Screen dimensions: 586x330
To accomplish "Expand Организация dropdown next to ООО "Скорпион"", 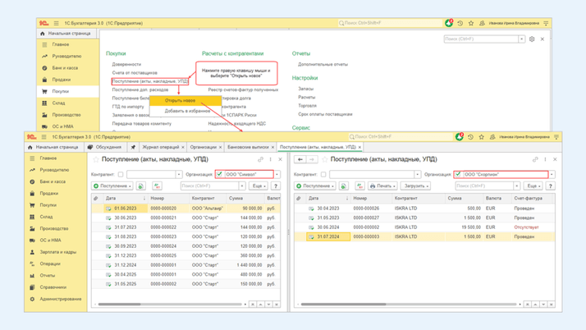I will tap(552, 175).
